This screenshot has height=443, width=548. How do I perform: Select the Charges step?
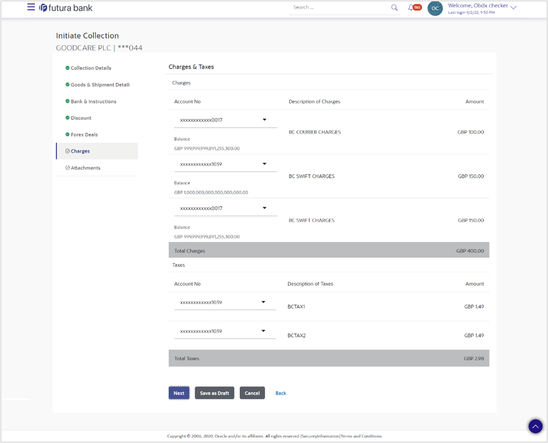(97, 151)
